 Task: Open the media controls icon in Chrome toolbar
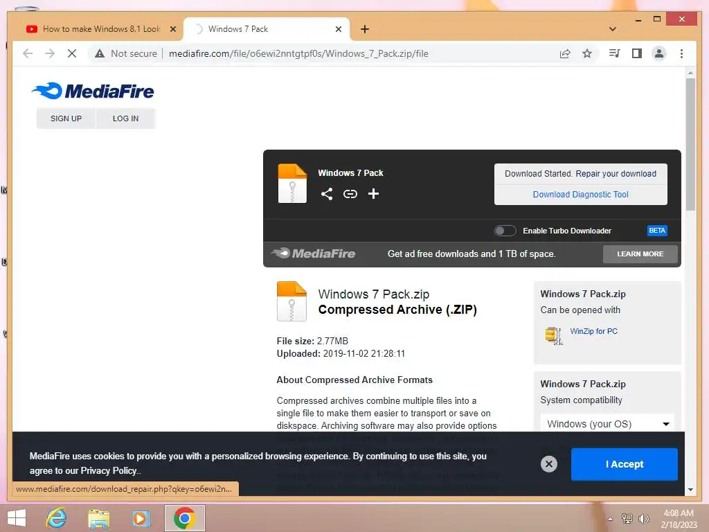click(x=615, y=53)
